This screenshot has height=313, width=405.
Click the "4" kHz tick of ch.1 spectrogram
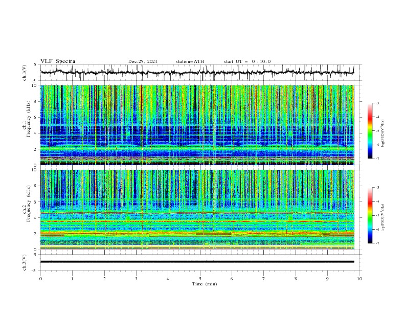click(36, 133)
